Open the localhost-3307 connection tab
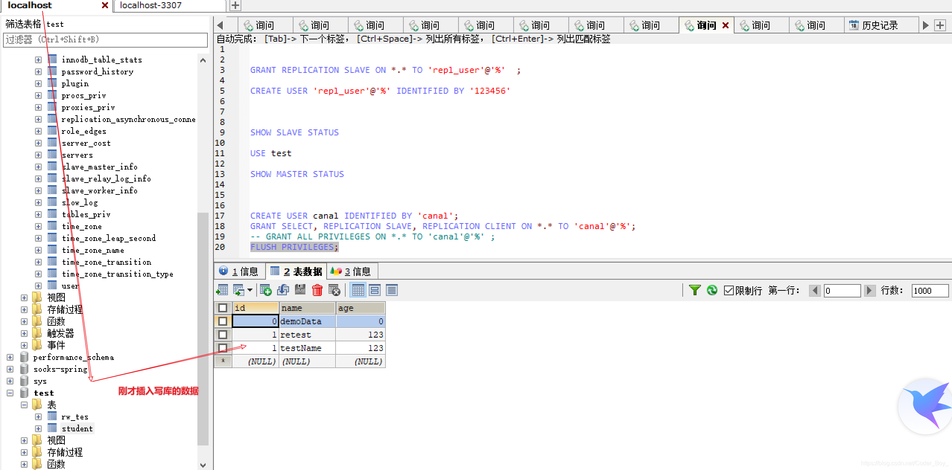952x470 pixels. pos(150,5)
